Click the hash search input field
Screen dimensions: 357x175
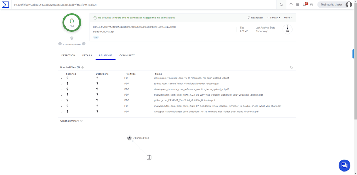pyautogui.click(x=144, y=5)
